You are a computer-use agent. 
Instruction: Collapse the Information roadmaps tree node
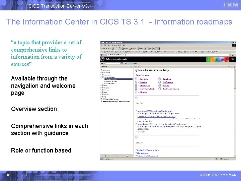(x=101, y=77)
